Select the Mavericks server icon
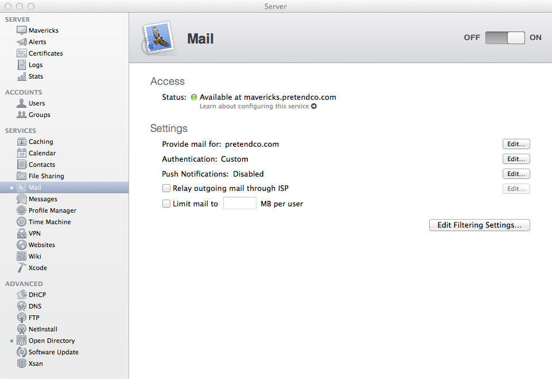Viewport: 552px width, 379px height. tap(21, 30)
